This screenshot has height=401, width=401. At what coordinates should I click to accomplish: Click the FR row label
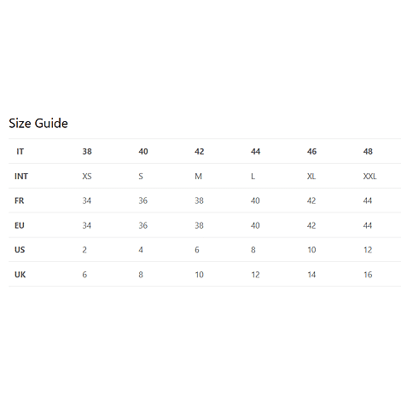pos(20,200)
